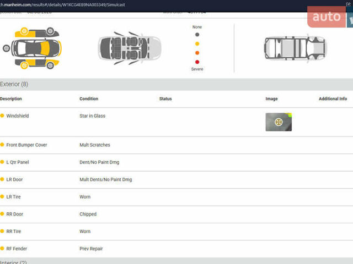Click the Additional Info column header
The image size is (353, 264).
point(333,99)
